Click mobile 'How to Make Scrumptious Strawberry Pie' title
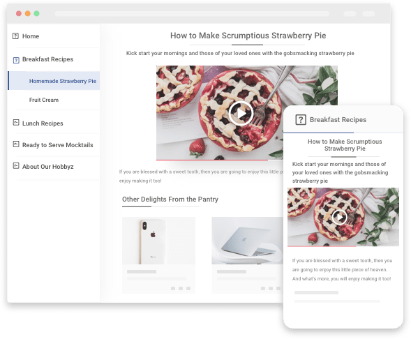The width and height of the screenshot is (411, 339). (x=345, y=145)
